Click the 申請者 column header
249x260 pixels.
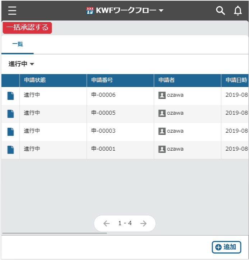[x=167, y=80]
